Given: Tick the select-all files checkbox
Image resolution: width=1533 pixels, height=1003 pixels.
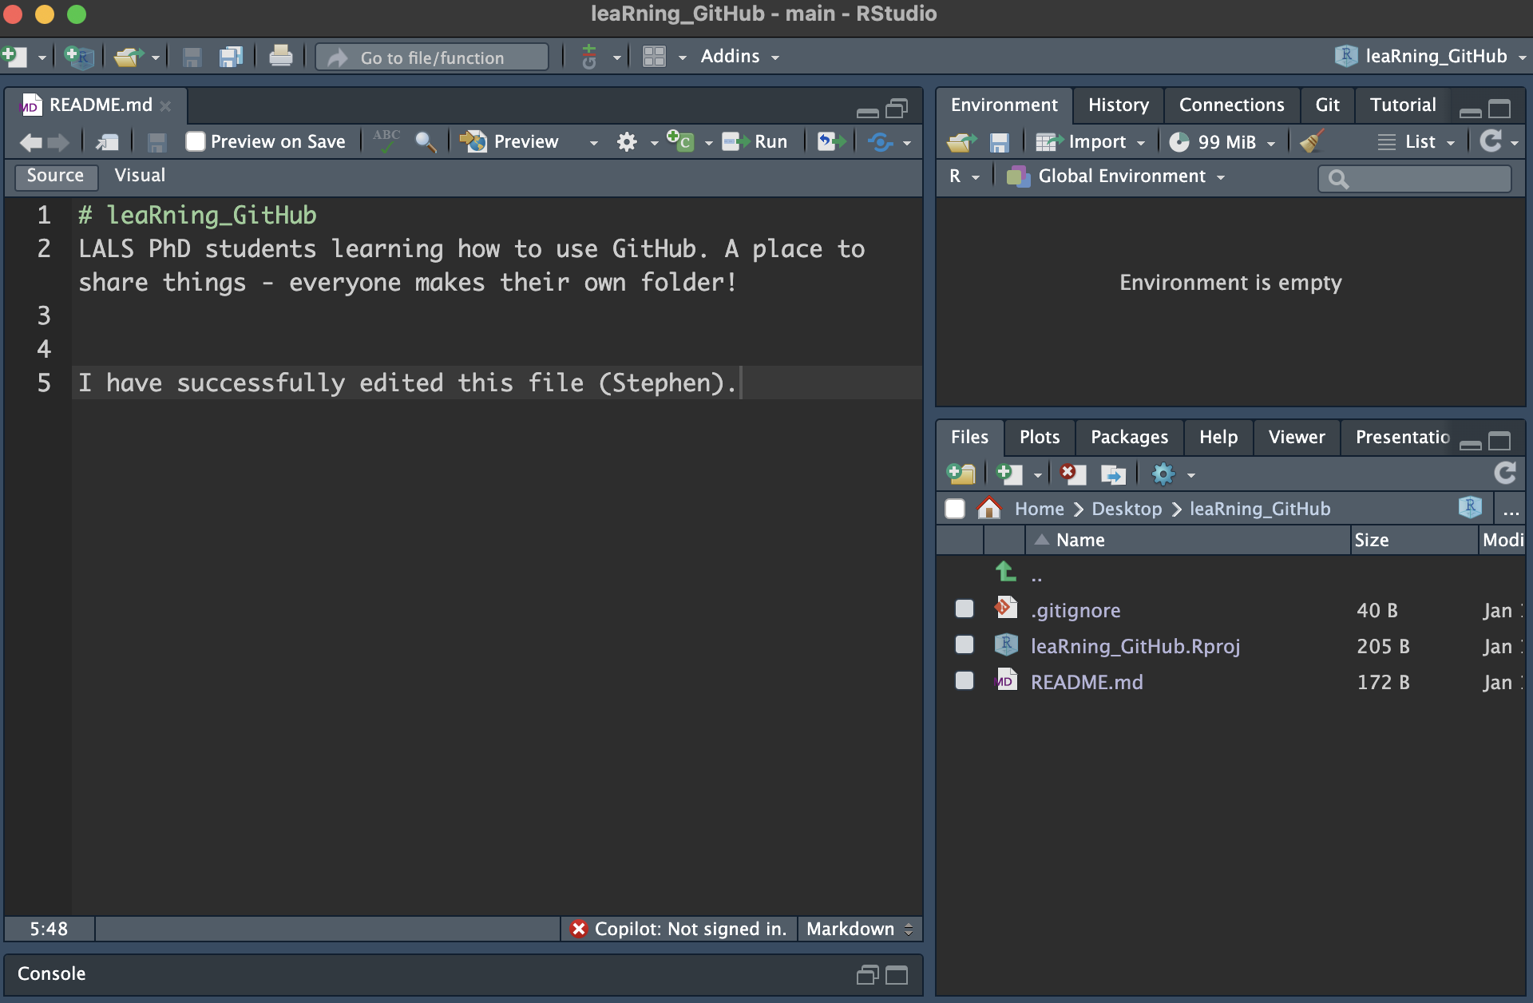Looking at the screenshot, I should [955, 509].
